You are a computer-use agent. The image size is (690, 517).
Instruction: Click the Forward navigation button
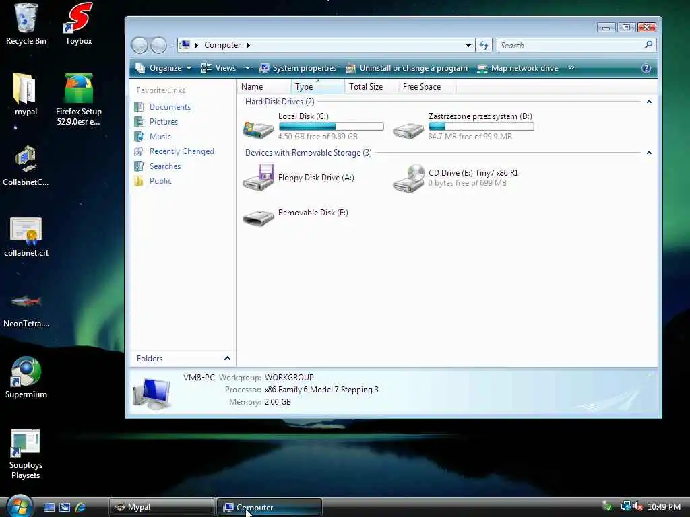[x=158, y=45]
